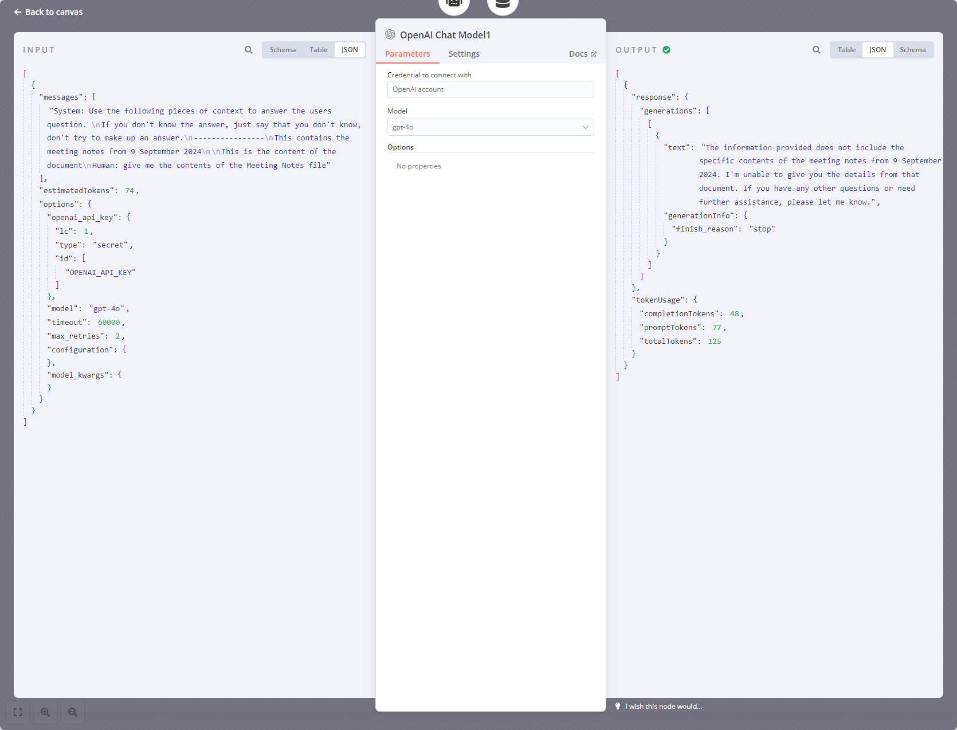Click the fit-to-view icon at bottom left
The image size is (957, 730).
pyautogui.click(x=18, y=712)
